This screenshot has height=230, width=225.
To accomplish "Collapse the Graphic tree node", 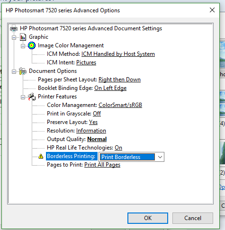I will pos(14,37).
